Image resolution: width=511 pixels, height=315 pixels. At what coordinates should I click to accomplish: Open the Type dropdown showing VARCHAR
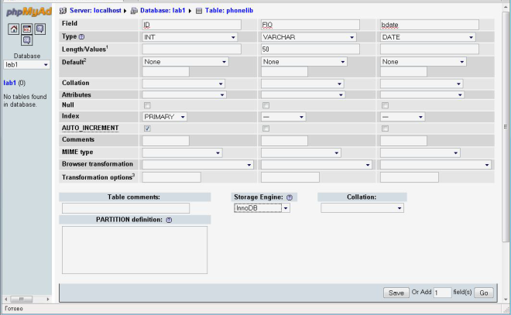tap(309, 37)
